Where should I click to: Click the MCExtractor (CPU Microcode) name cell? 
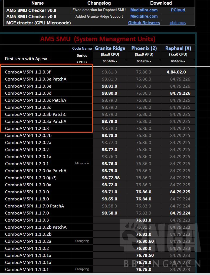point(38,23)
